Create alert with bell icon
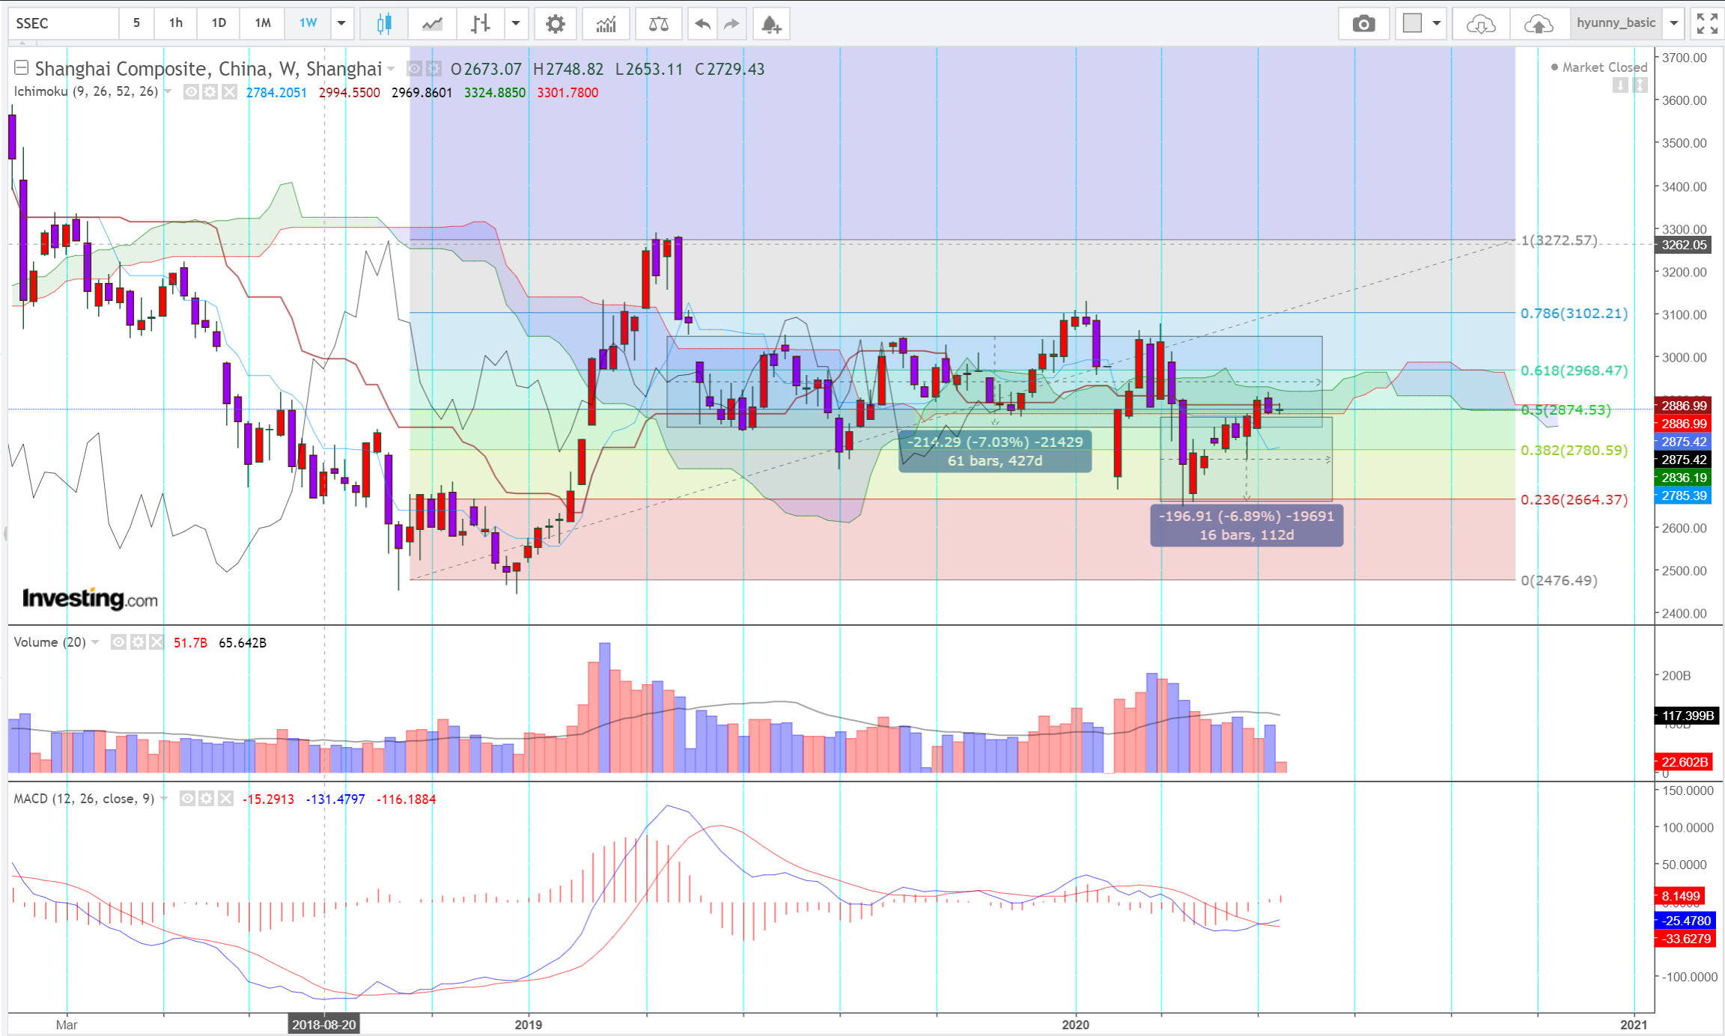Image resolution: width=1725 pixels, height=1036 pixels. click(771, 24)
